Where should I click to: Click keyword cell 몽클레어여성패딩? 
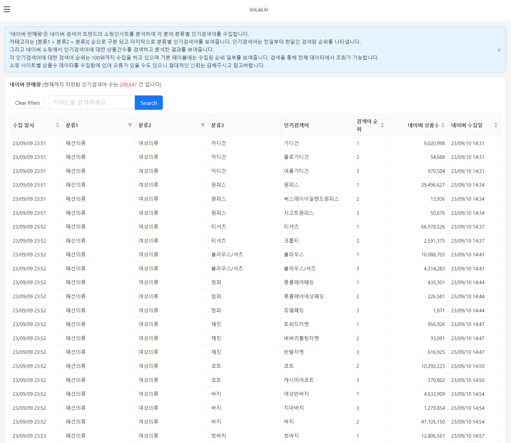(x=304, y=296)
